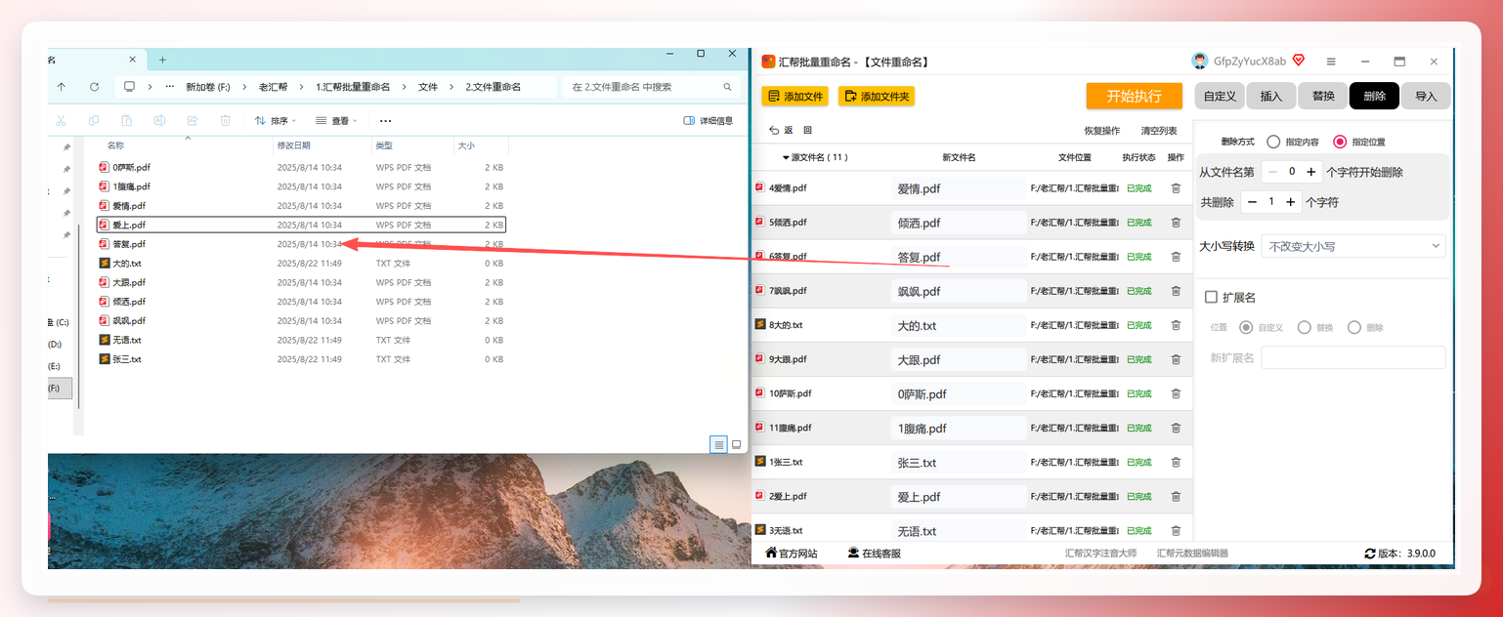This screenshot has width=1503, height=617.
Task: Click the 添加文件 button
Action: coord(794,96)
